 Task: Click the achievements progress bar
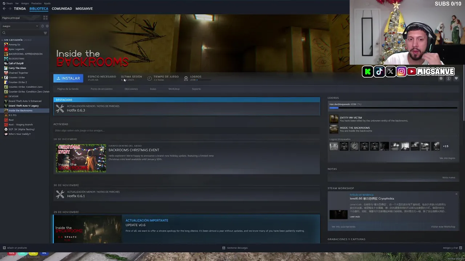coord(393,108)
